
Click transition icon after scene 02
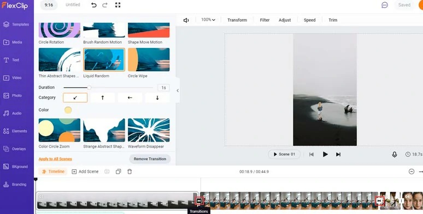379,200
